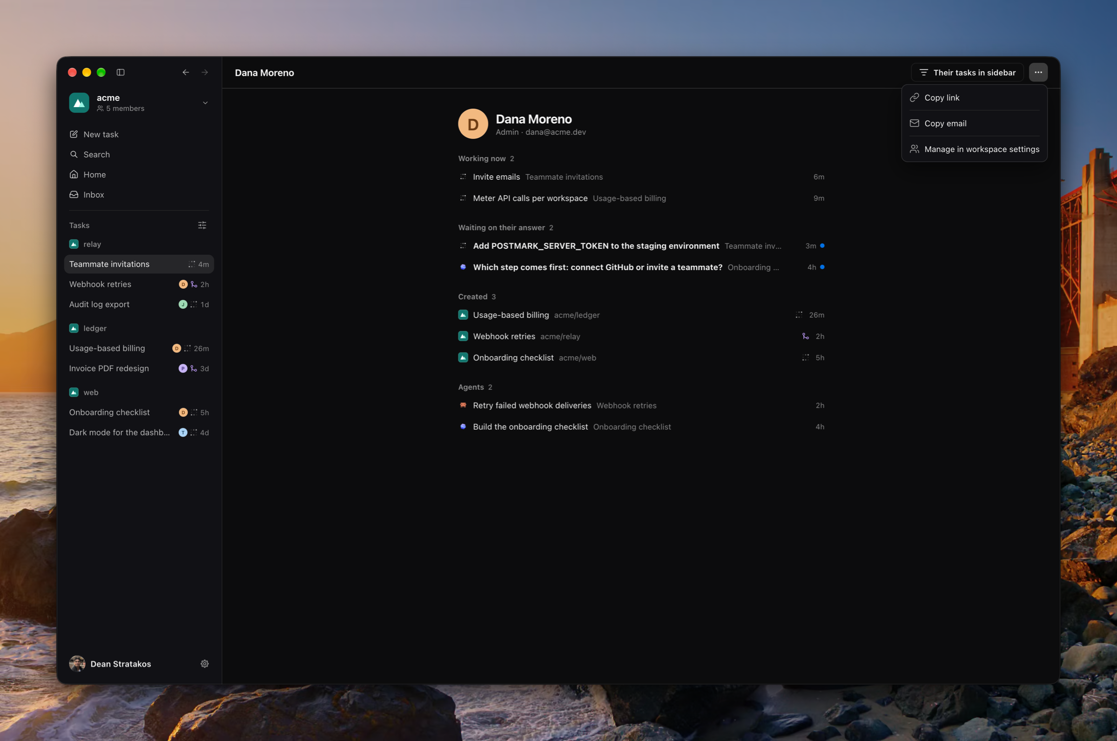Screen dimensions: 1117x741
Task: Open the Invite emails task row
Action: 641,177
